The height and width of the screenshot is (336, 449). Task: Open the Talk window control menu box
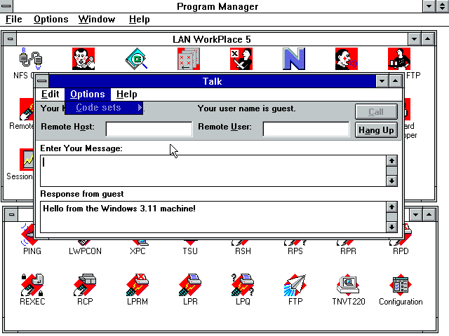(x=42, y=81)
